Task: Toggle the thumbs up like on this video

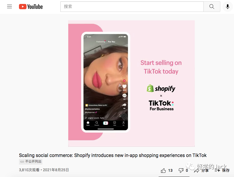Action: pyautogui.click(x=163, y=171)
